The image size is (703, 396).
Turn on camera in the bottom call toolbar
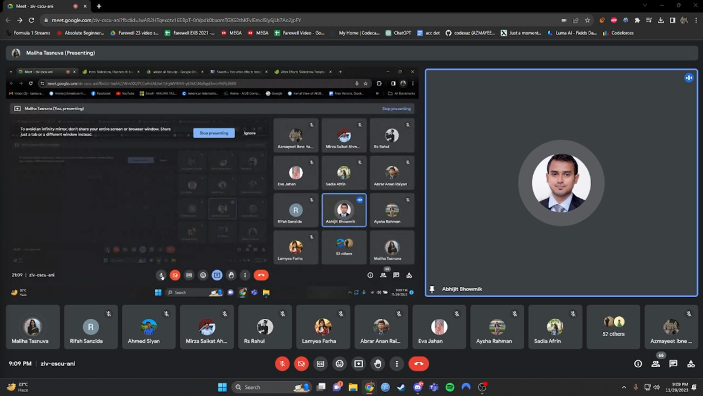click(301, 364)
